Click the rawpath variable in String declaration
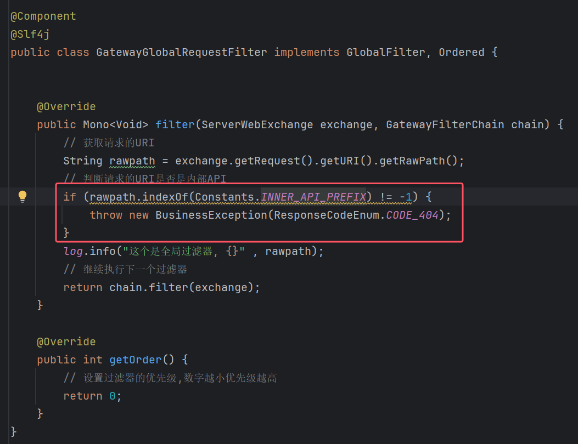This screenshot has height=444, width=578. (x=132, y=161)
